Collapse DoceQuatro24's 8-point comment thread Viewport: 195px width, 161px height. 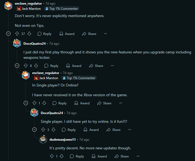pos(17,66)
